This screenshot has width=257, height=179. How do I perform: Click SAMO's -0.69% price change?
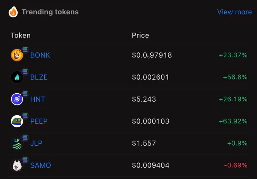(x=236, y=165)
